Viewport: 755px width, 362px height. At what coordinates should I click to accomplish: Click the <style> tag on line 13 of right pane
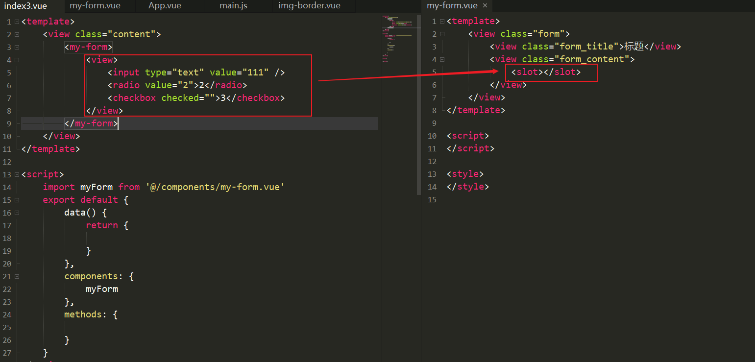point(465,174)
